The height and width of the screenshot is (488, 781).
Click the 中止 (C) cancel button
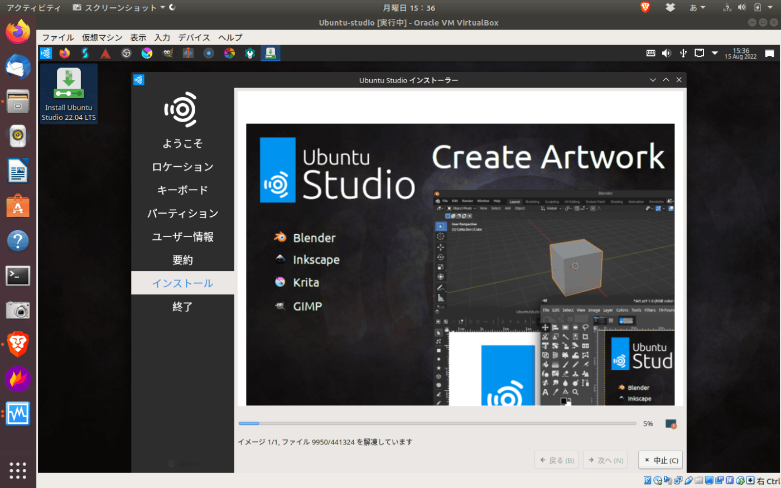tap(661, 460)
